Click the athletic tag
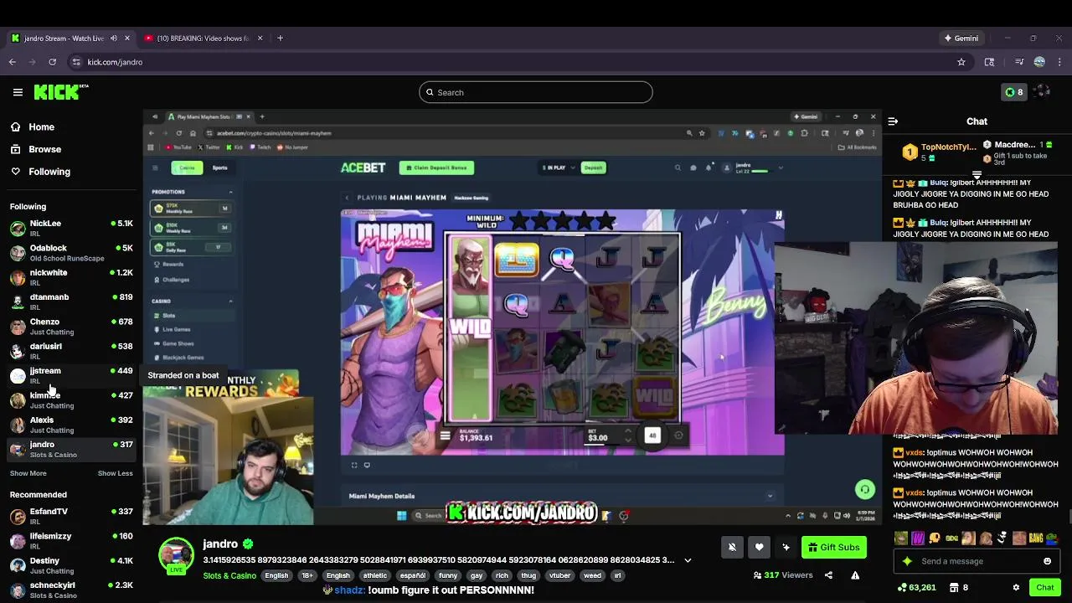Screen dimensions: 1072x603 click(x=374, y=575)
